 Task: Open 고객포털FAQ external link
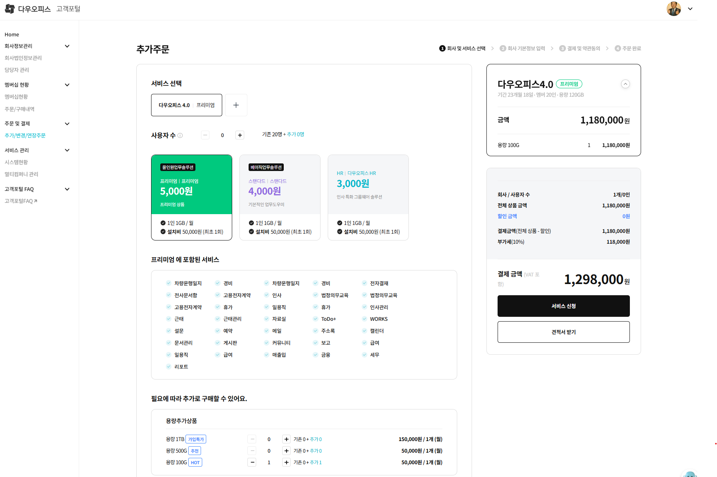(x=21, y=201)
